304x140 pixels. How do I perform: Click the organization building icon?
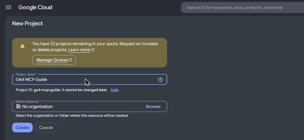point(18,106)
